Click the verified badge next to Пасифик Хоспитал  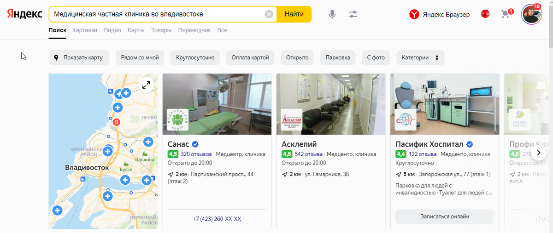point(470,144)
